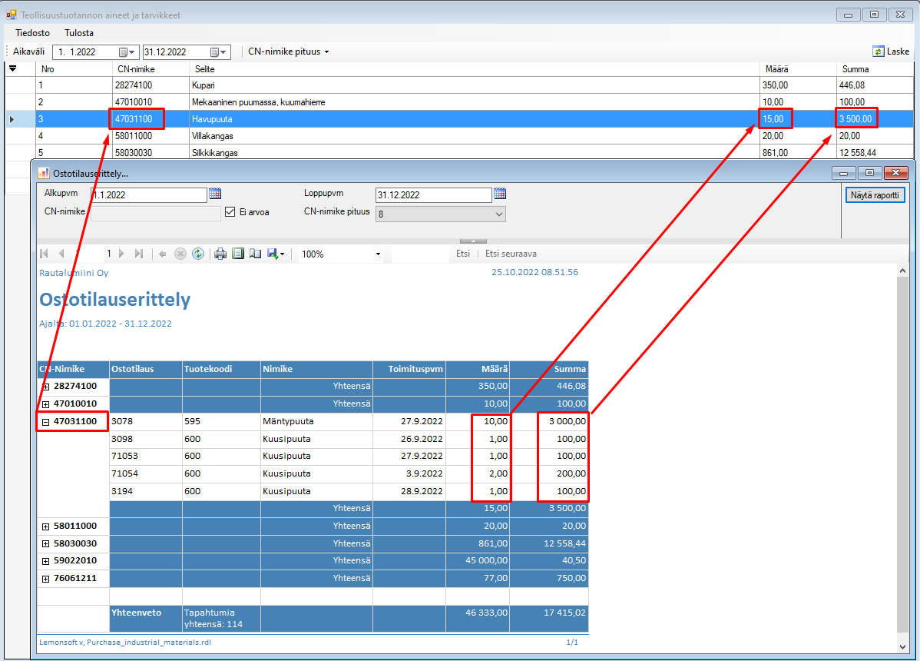This screenshot has height=661, width=920.
Task: Uncheck the Ei arvoa checkbox
Action: coord(230,212)
